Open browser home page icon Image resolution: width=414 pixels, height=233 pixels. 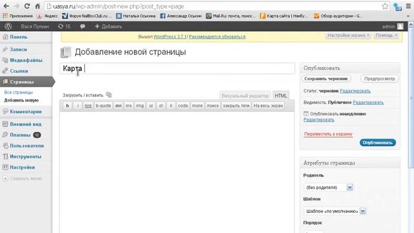click(38, 6)
